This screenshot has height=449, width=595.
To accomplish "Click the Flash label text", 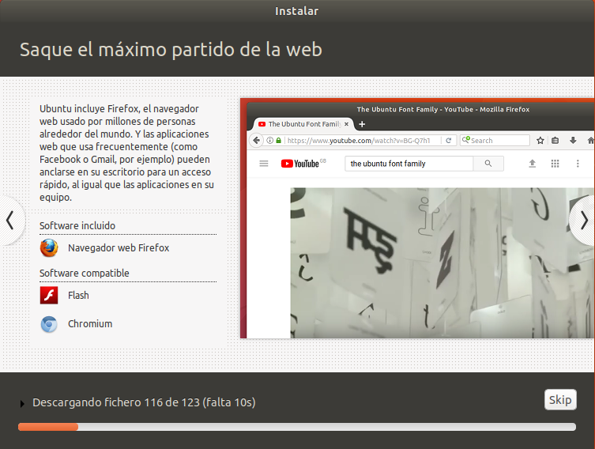I will pos(78,296).
